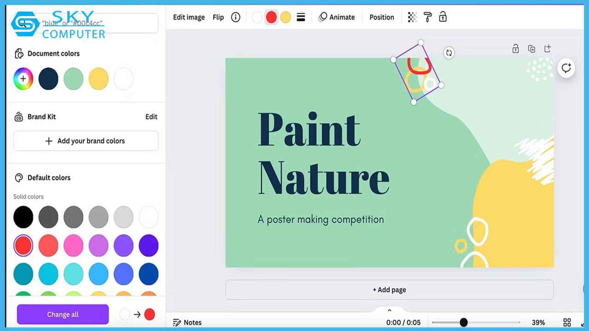Click the + Add page bar
Screen dimensions: 589x331
pos(389,290)
